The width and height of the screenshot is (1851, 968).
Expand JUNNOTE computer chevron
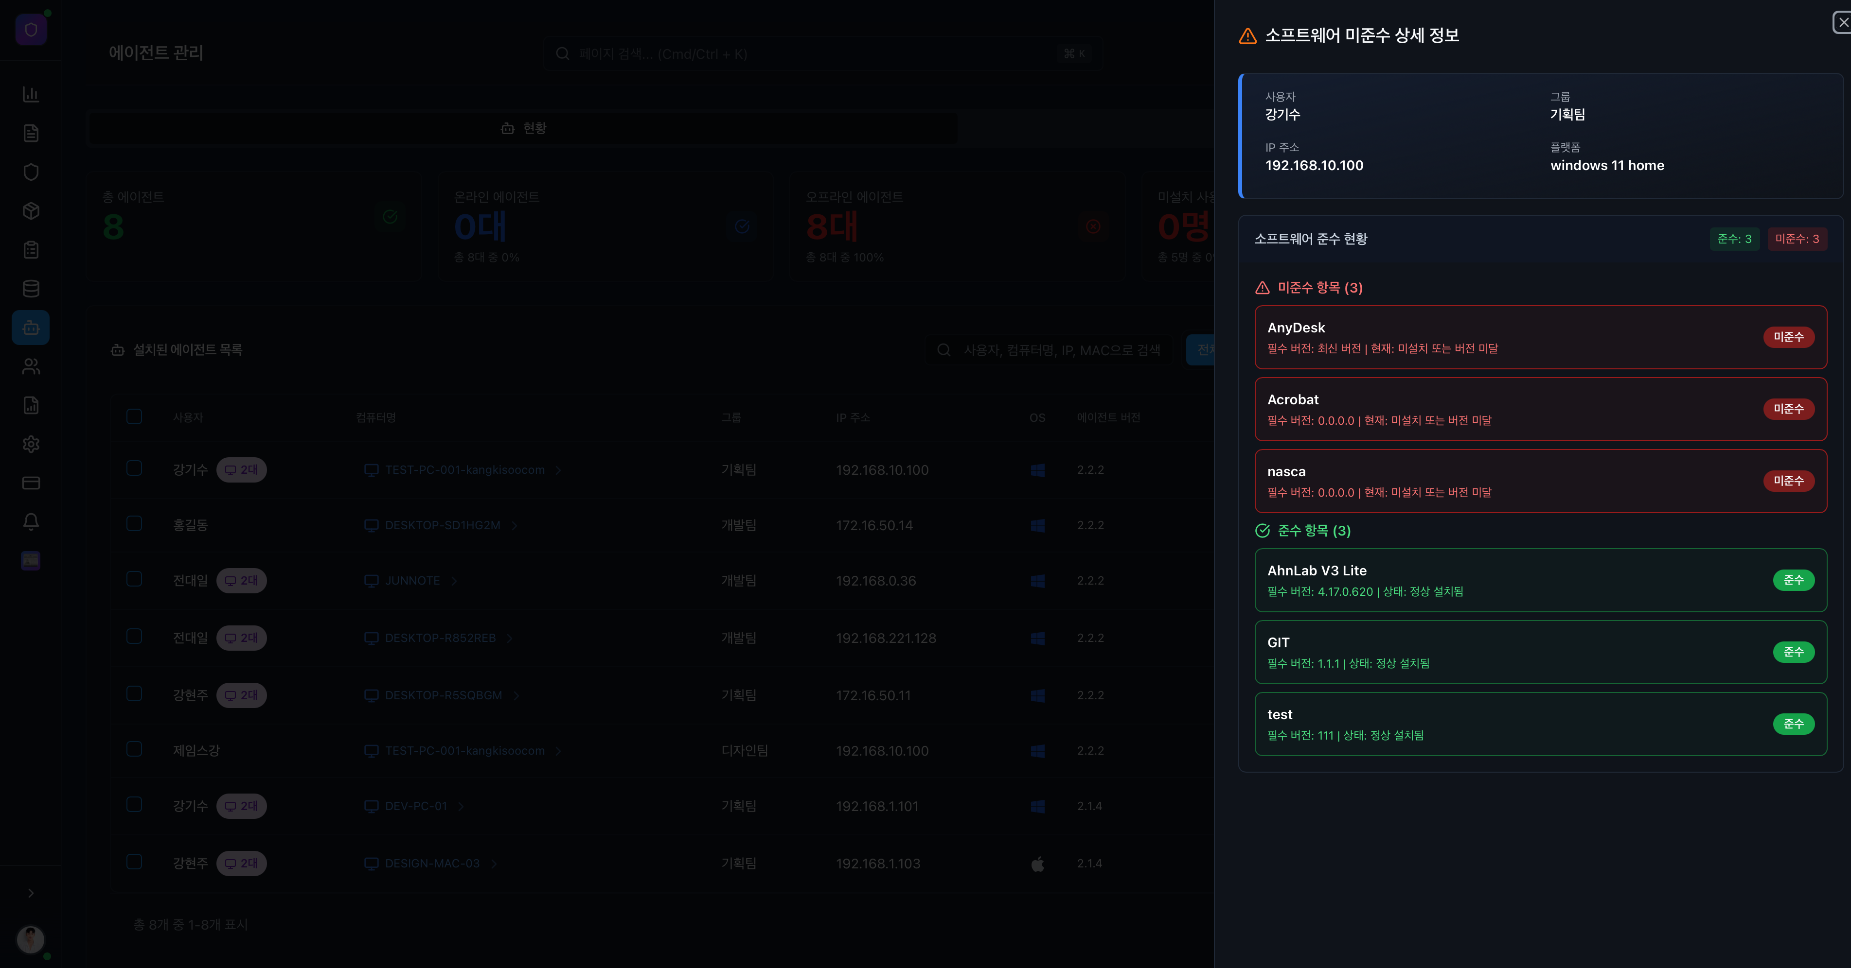454,581
